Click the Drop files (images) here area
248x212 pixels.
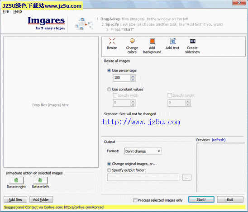[51, 102]
